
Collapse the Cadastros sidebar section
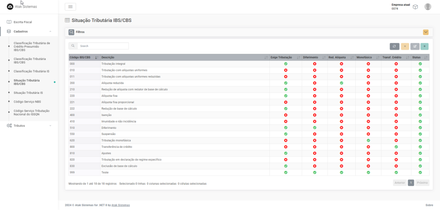pyautogui.click(x=50, y=31)
